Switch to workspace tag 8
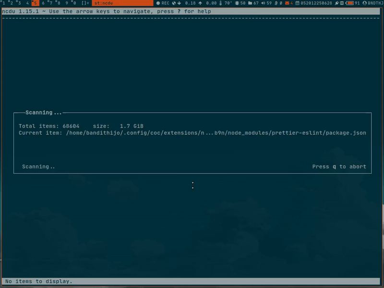Image resolution: width=384 pixels, height=288 pixels. pyautogui.click(x=59, y=3)
